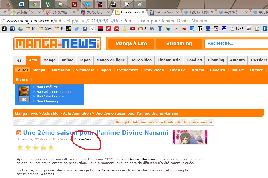Image resolution: width=268 pixels, height=178 pixels.
Task: Select Drama in the orange submenu
Action: 198,70
